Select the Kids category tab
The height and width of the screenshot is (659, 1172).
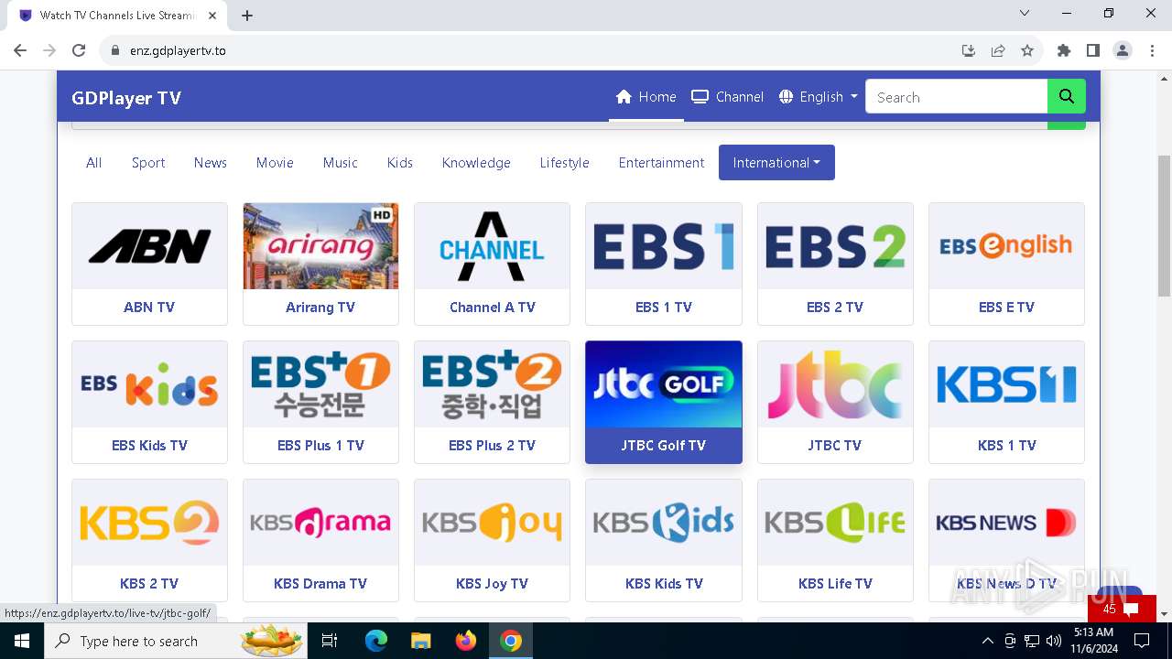(x=400, y=162)
